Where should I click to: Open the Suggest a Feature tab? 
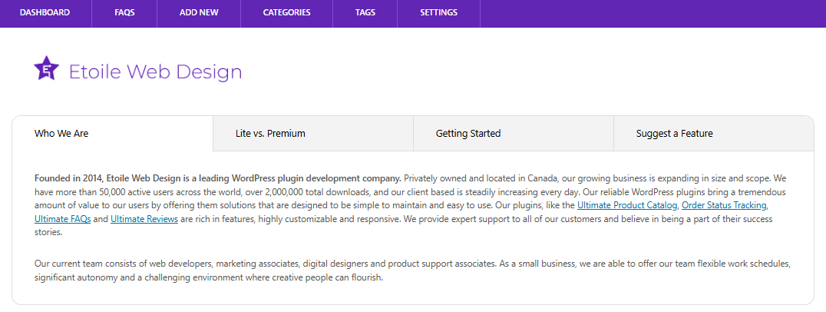714,134
